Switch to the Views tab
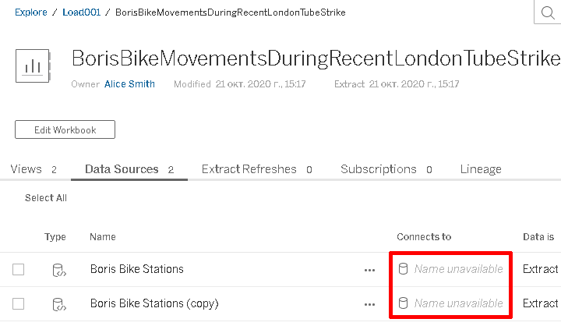Viewport: 561px width, 326px height. [x=34, y=169]
